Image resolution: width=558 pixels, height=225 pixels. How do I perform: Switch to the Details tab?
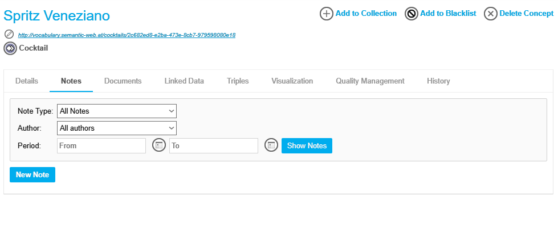click(x=27, y=81)
